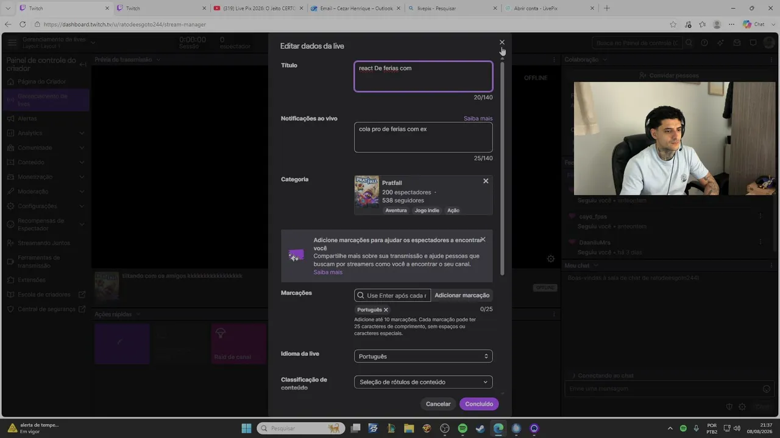
Task: Bookmark this page with the star icon
Action: click(x=673, y=24)
